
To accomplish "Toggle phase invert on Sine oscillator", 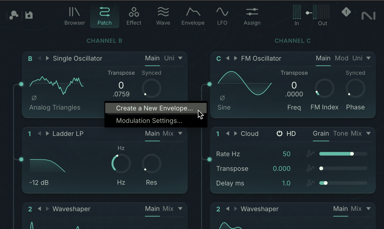I will pos(222,98).
